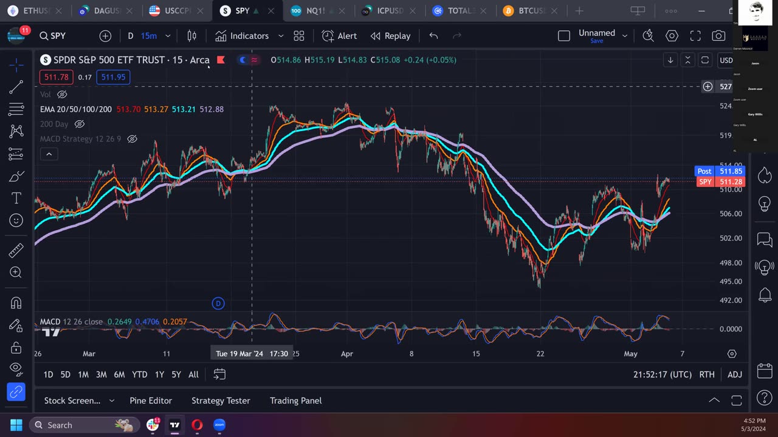
Task: Open the Pine Editor tab
Action: pyautogui.click(x=151, y=401)
